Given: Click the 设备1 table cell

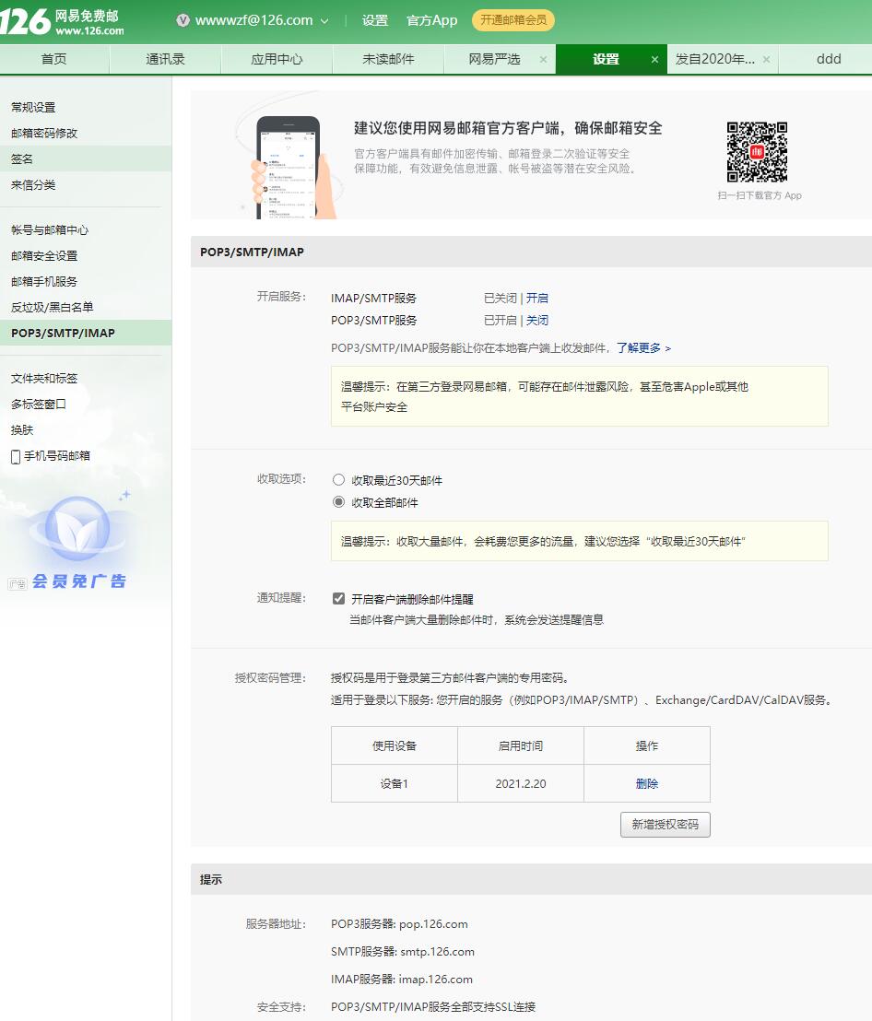Looking at the screenshot, I should (394, 783).
